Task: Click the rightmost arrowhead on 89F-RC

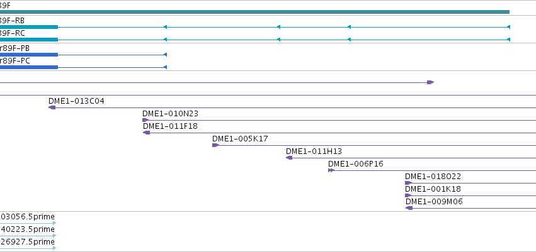Action: [508, 40]
